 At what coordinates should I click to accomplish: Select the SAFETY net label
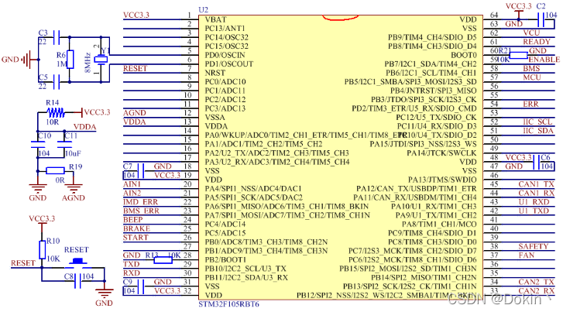click(x=534, y=246)
